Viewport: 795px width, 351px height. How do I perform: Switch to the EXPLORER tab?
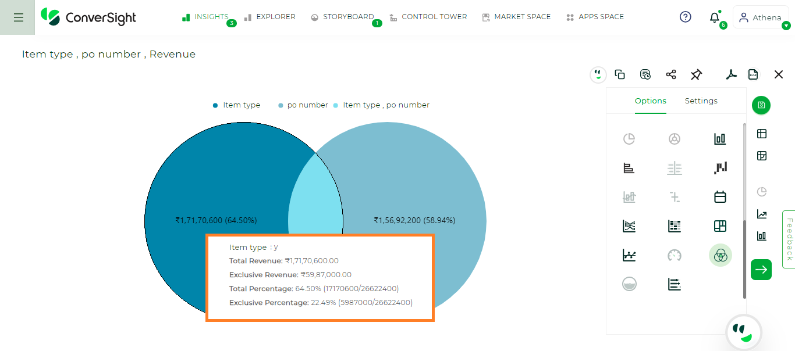pos(269,17)
